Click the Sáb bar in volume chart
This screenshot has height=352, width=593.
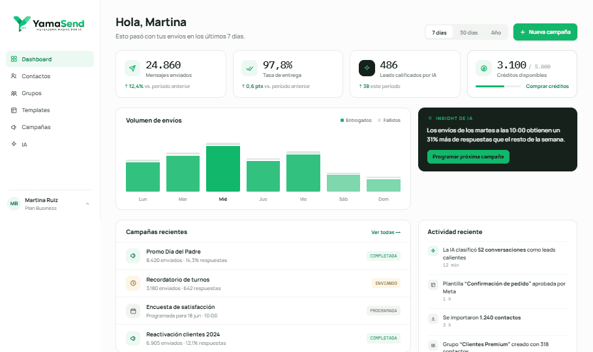click(343, 183)
